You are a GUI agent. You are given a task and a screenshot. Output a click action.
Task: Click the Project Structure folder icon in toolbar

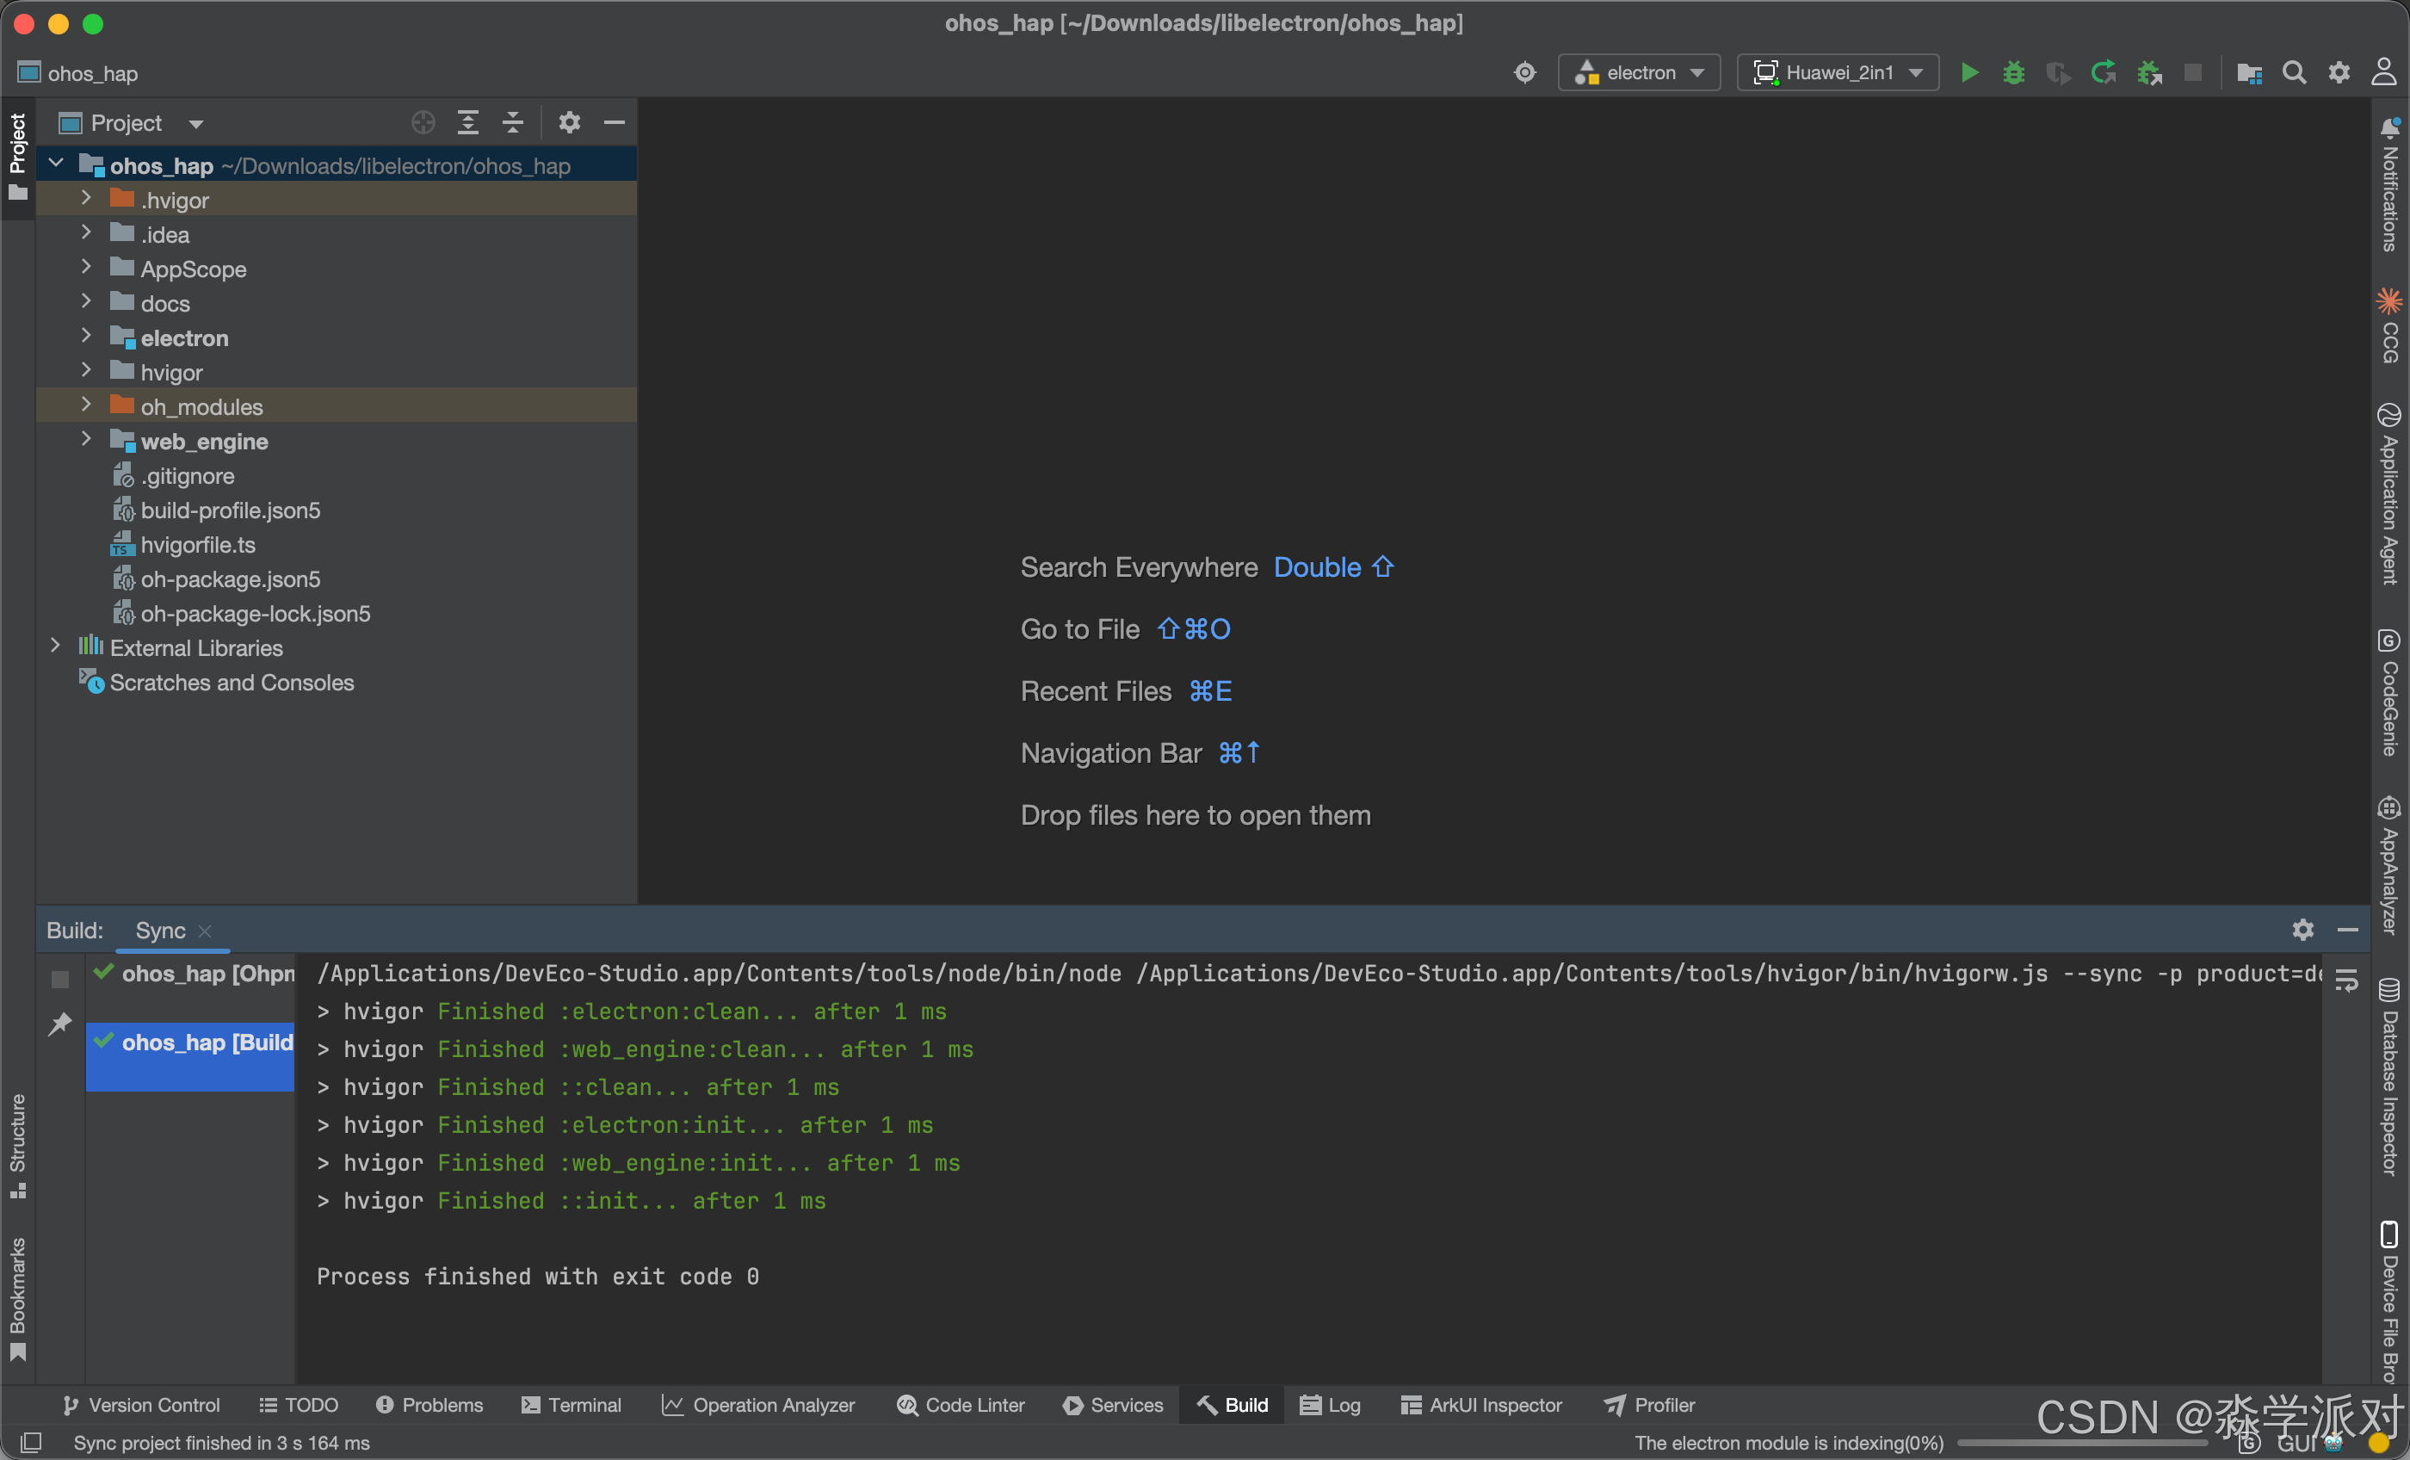click(2248, 72)
